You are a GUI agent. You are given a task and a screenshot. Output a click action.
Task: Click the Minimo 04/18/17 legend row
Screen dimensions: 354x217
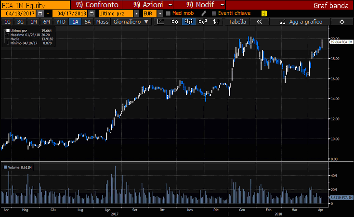[28, 43]
